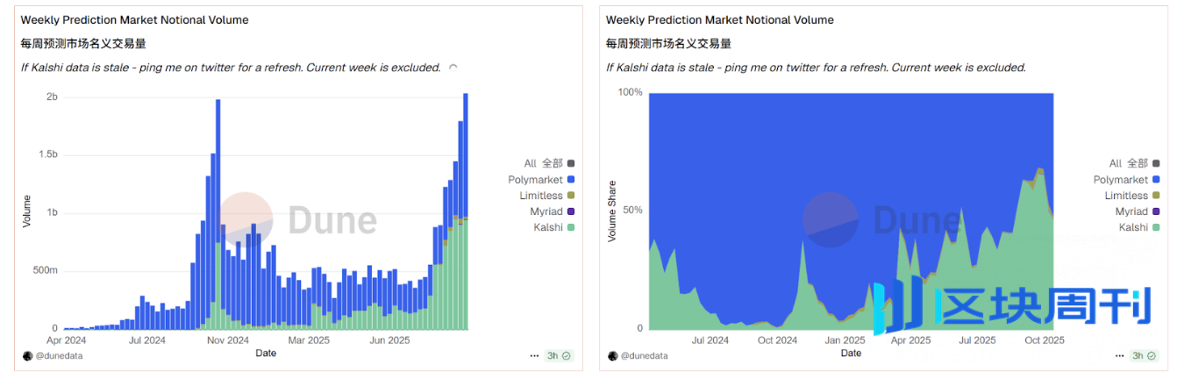Click the dunedata avatar under the left chart
Viewport: 1177px width, 379px height.
[x=27, y=355]
